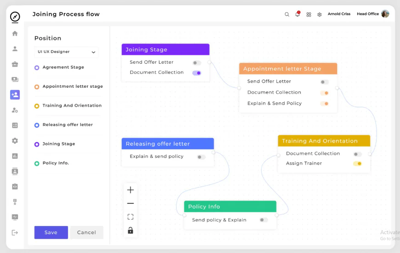Open the UI UX Designer position dropdown

click(x=66, y=52)
